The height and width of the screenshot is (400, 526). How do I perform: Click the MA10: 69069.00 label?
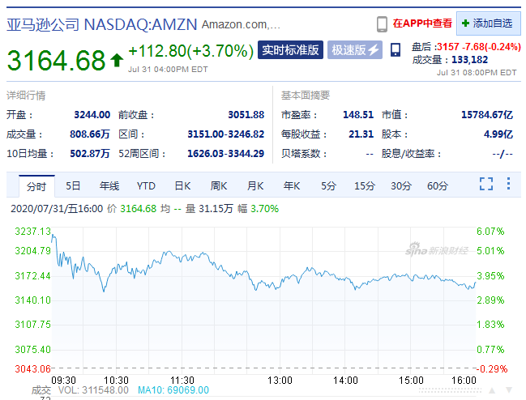point(173,390)
